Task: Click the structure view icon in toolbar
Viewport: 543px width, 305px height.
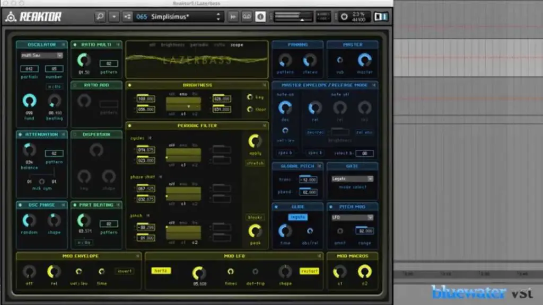Action: click(x=127, y=16)
